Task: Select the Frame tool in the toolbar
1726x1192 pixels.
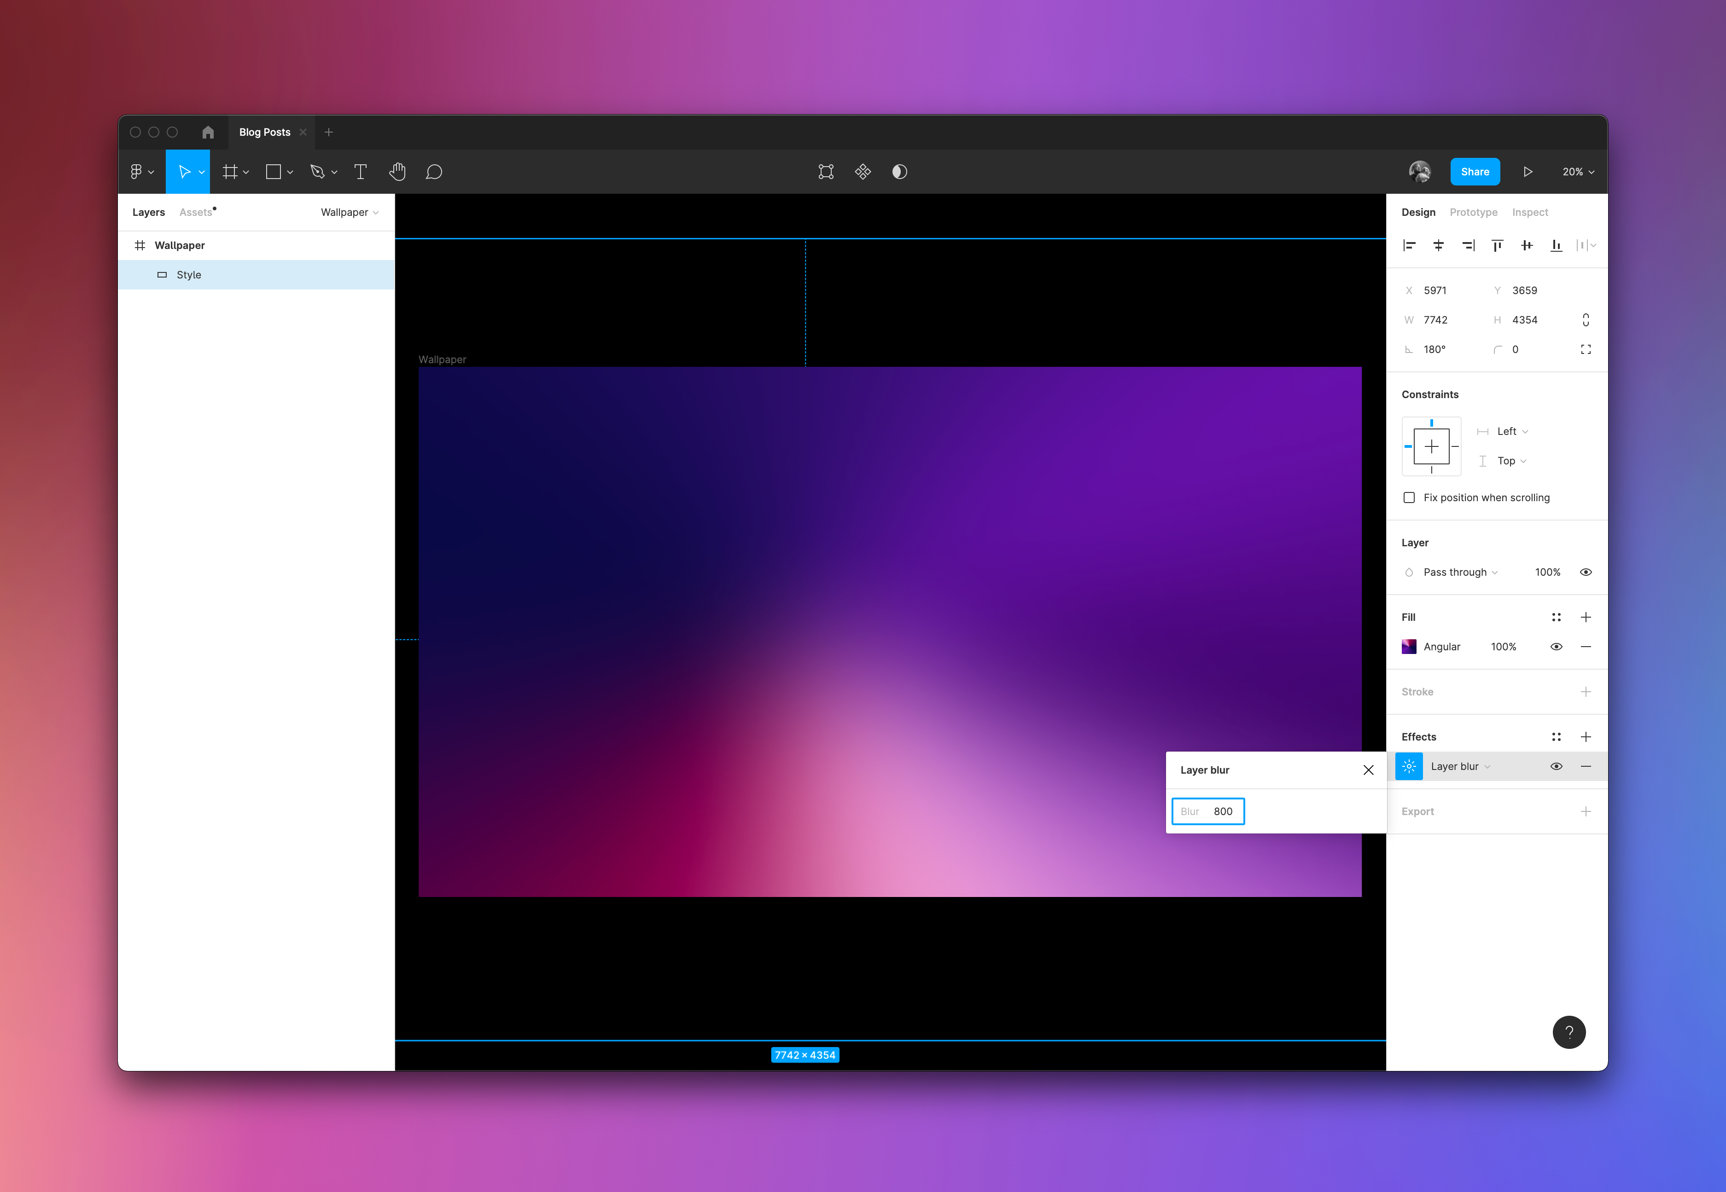Action: click(x=232, y=171)
